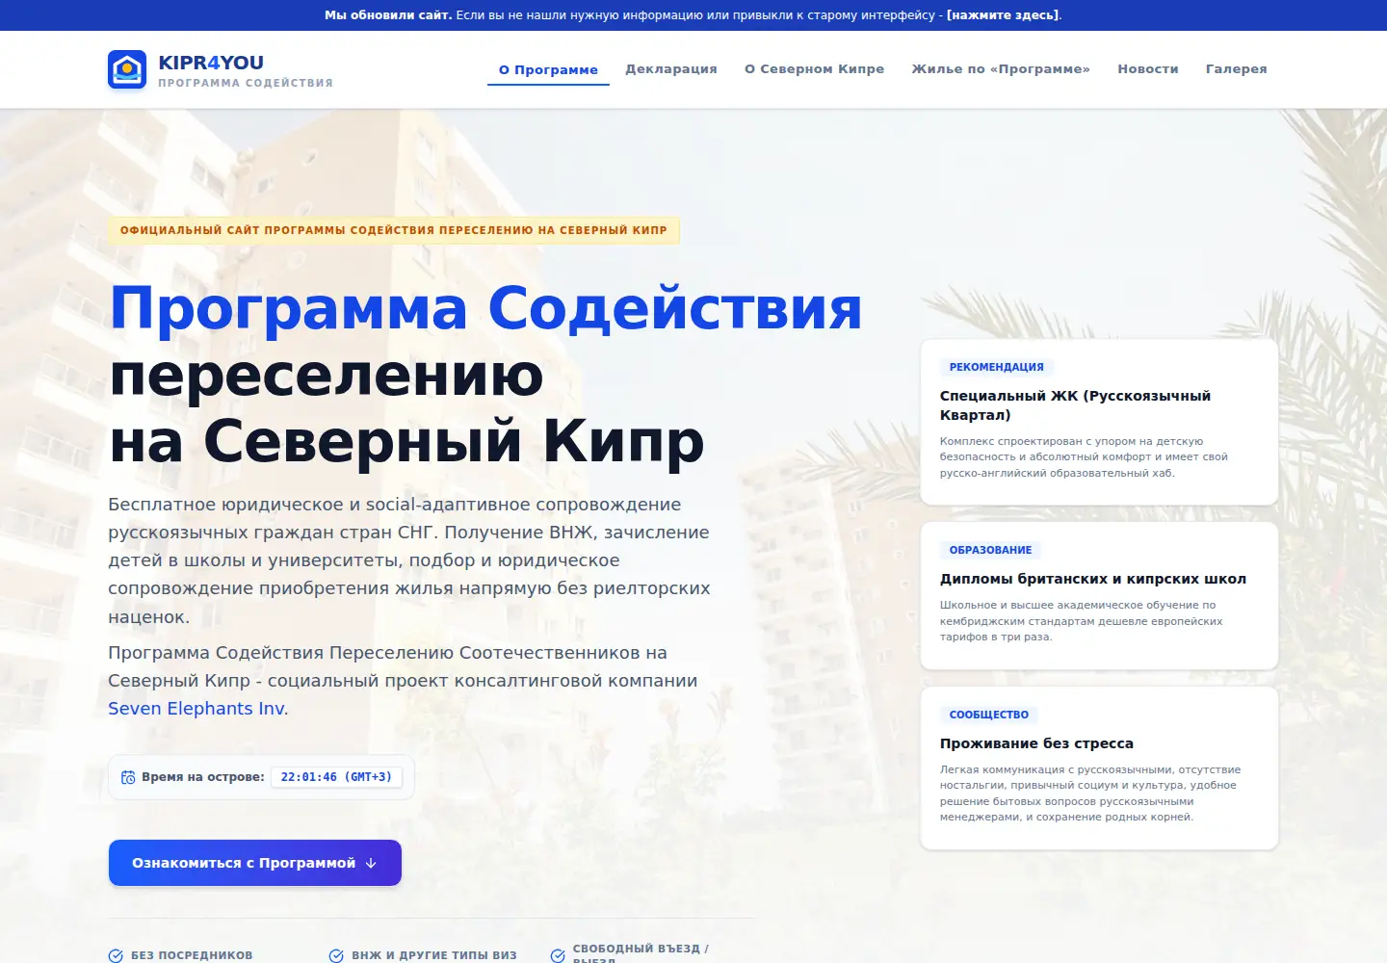Open the О Программе nav tab
The height and width of the screenshot is (963, 1387).
548,69
